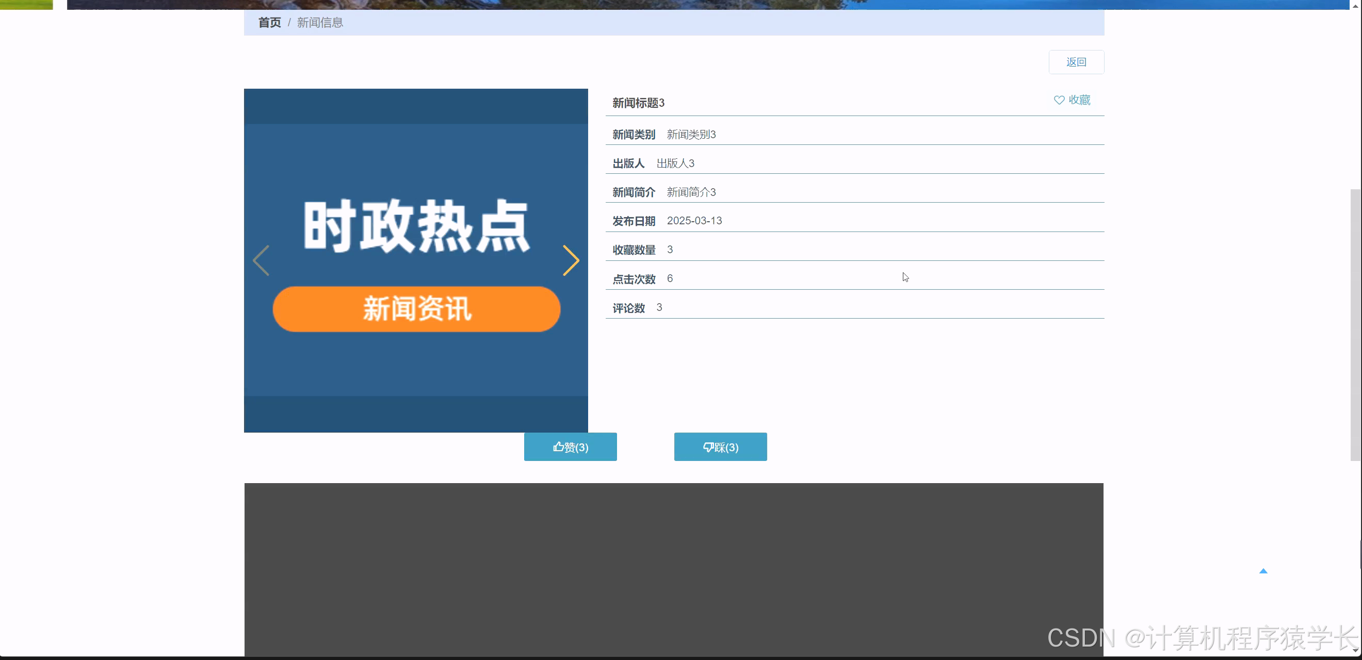1362x660 pixels.
Task: Click the news title 新闻标题3
Action: point(638,103)
